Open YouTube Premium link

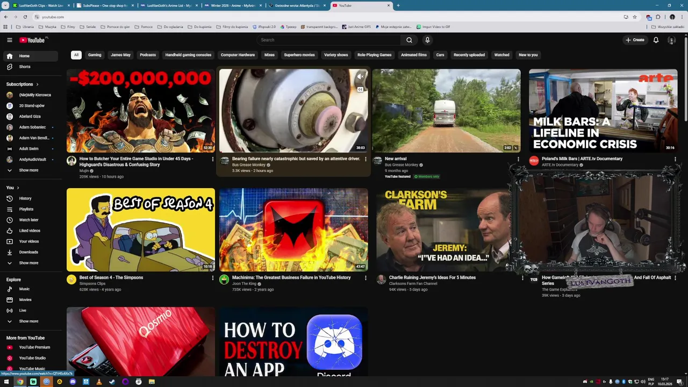click(30, 347)
